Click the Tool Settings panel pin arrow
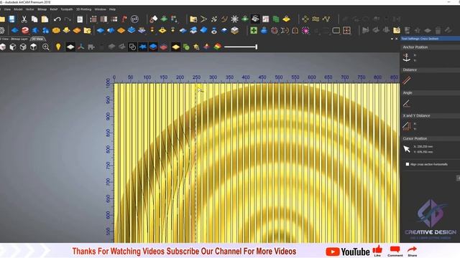The width and height of the screenshot is (460, 258). (x=392, y=39)
